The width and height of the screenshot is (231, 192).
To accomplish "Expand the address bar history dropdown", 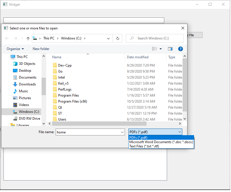I will (108, 38).
